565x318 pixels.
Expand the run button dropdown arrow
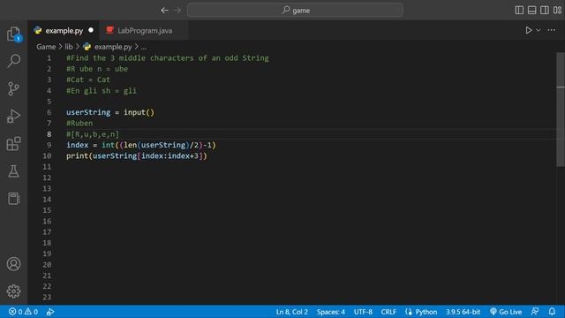coord(538,30)
